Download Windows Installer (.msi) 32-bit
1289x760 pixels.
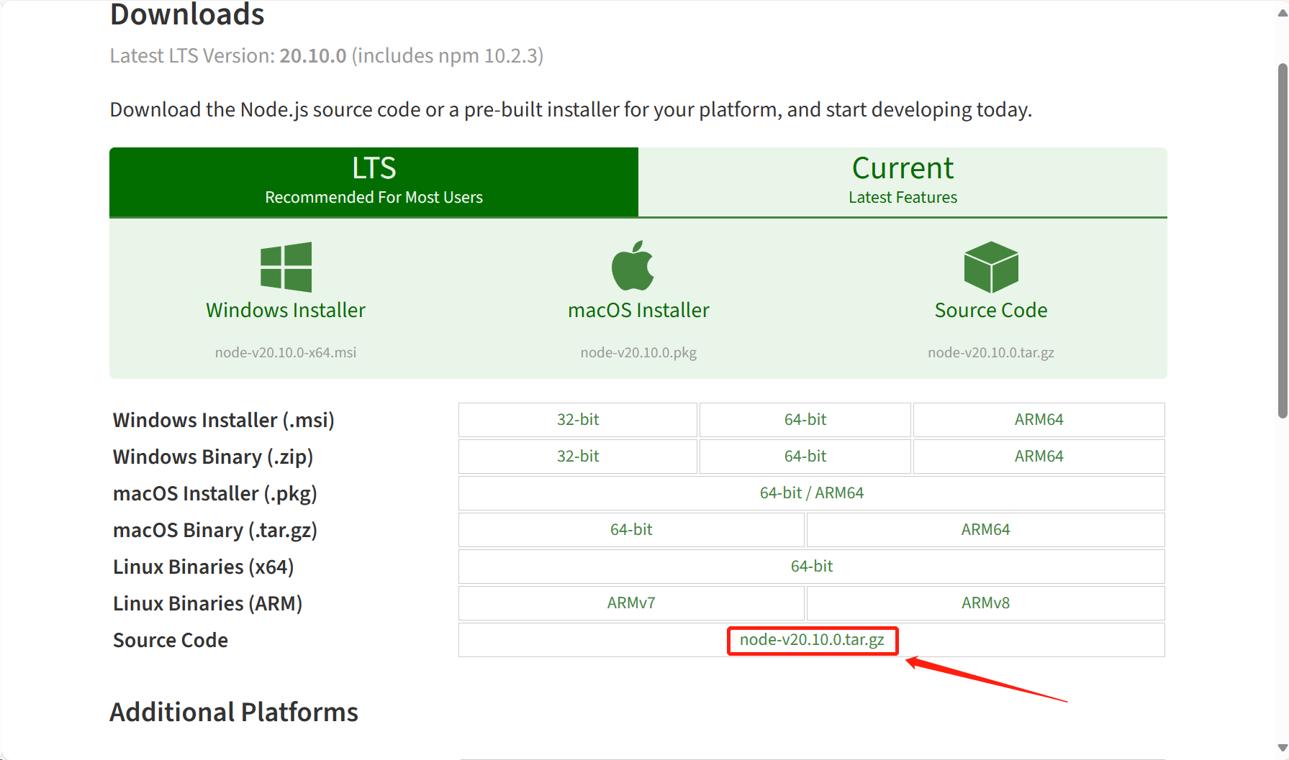[x=578, y=420]
